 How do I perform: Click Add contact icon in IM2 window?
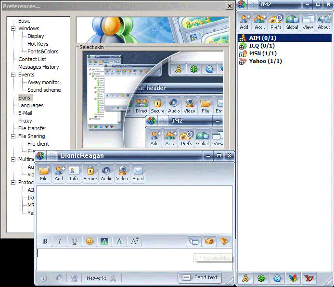(244, 22)
